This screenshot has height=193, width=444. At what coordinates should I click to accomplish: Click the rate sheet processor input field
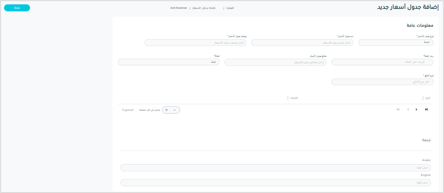(275, 62)
